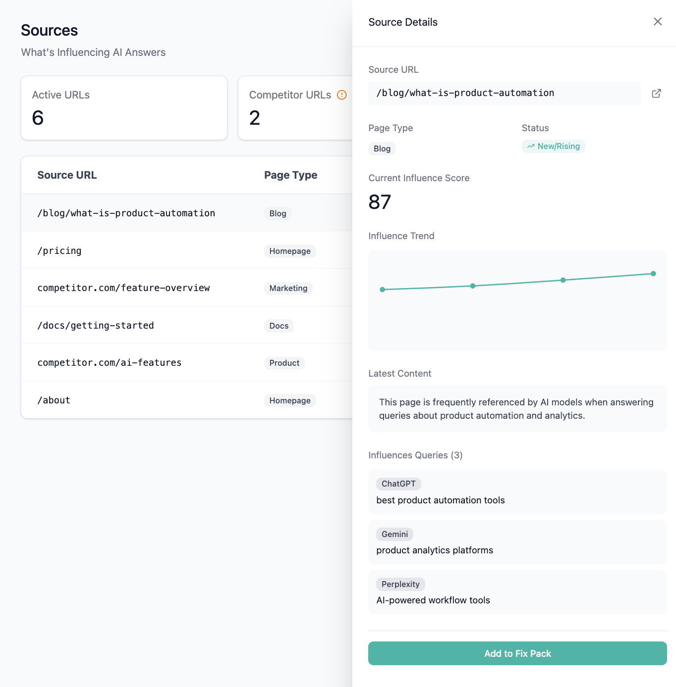Select the Blog page type badge
Image resolution: width=676 pixels, height=687 pixels.
pyautogui.click(x=382, y=148)
